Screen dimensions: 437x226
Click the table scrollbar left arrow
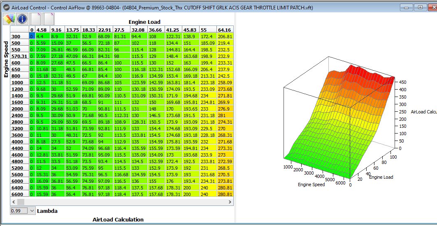pyautogui.click(x=14, y=202)
